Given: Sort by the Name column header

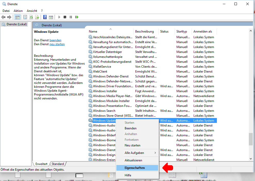Looking at the screenshot, I should pyautogui.click(x=111, y=32).
